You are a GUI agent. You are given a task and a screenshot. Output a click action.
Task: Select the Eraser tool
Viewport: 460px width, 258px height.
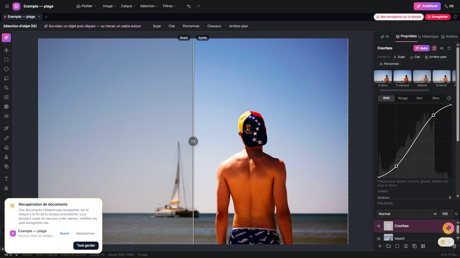(x=6, y=147)
